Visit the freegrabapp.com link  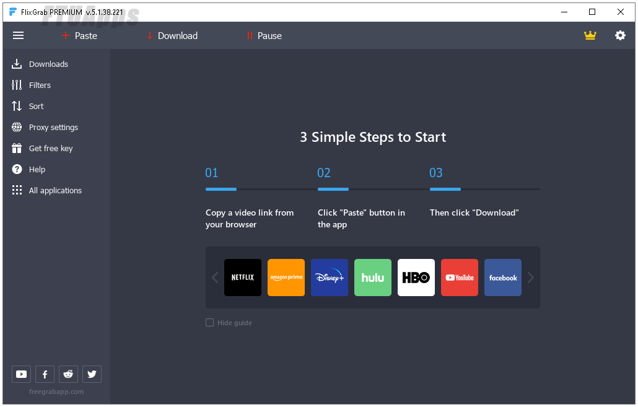(x=56, y=392)
